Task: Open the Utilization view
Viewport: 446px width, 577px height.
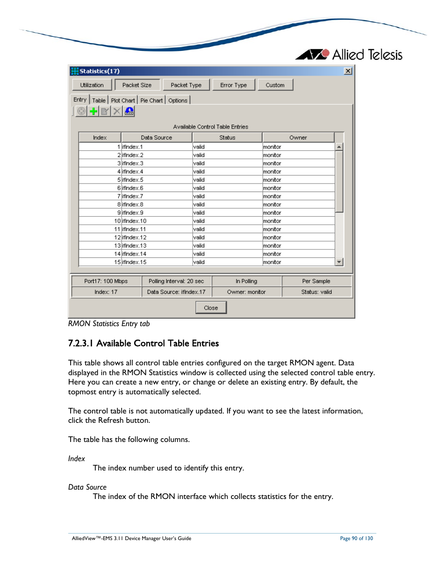Action: click(x=92, y=85)
